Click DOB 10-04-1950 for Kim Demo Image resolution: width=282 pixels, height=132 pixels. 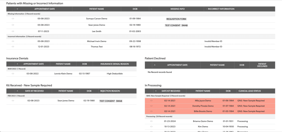(228, 126)
